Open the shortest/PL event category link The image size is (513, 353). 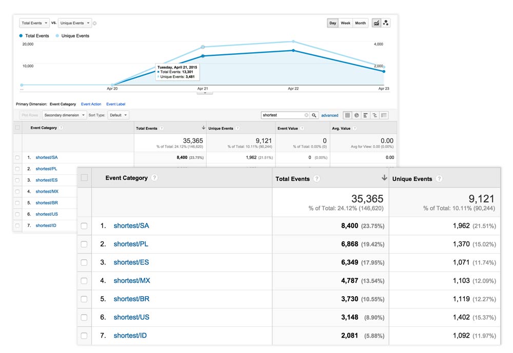tap(130, 244)
